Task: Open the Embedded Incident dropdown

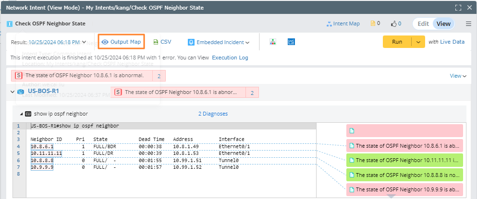Action: [219, 42]
